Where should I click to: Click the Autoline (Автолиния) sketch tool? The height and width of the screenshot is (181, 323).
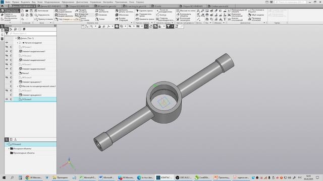pyautogui.click(x=41, y=11)
